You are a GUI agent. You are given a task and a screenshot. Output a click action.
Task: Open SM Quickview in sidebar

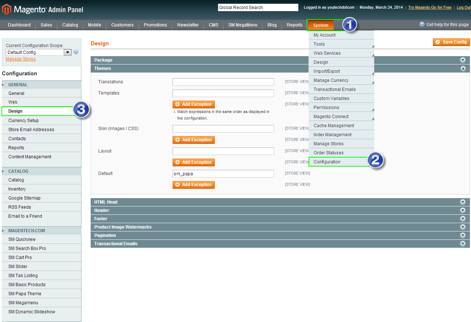[41, 239]
